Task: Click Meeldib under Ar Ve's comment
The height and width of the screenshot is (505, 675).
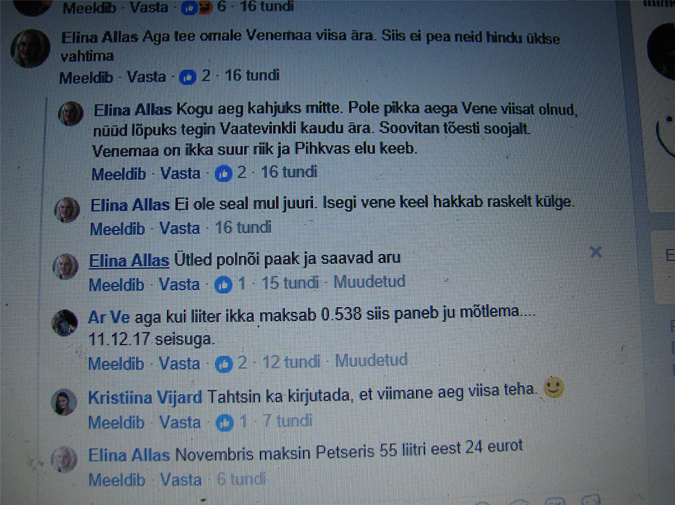Action: [x=116, y=364]
